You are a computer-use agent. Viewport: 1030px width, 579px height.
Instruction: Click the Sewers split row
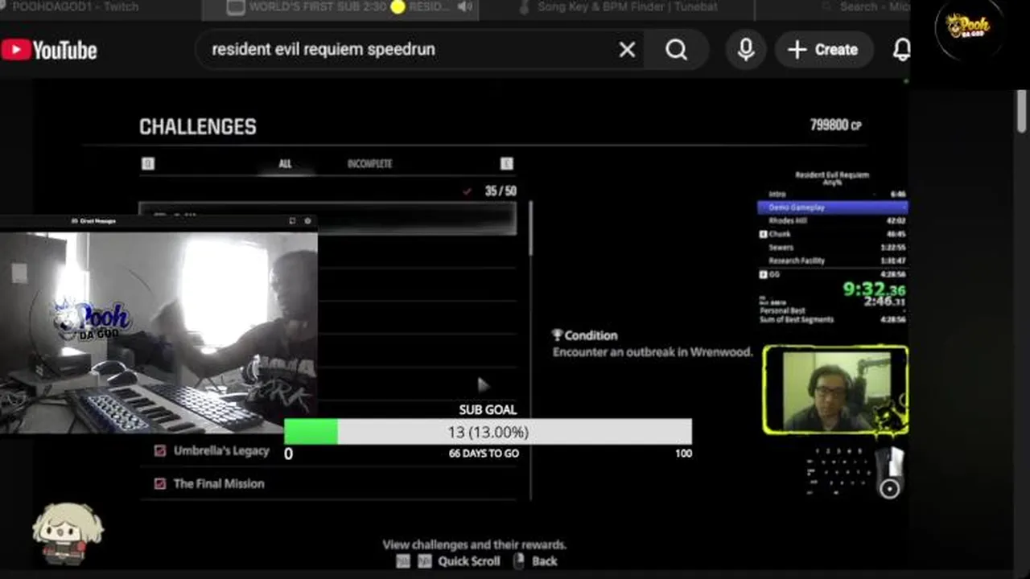(x=833, y=248)
